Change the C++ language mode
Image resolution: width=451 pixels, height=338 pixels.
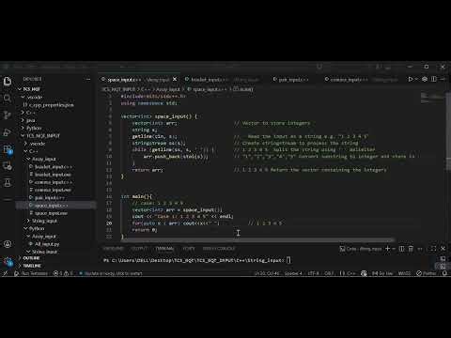[x=349, y=273]
